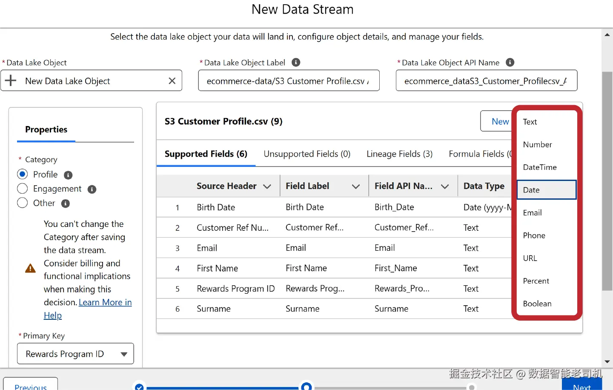613x390 pixels.
Task: Select the Engagement category radio button
Action: tap(23, 189)
